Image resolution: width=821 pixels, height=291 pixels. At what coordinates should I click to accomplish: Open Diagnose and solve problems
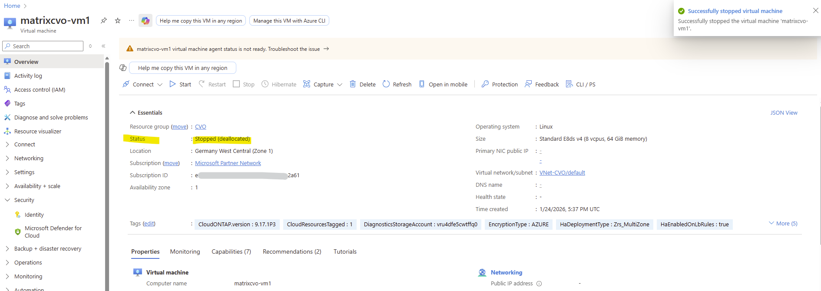[x=52, y=117]
